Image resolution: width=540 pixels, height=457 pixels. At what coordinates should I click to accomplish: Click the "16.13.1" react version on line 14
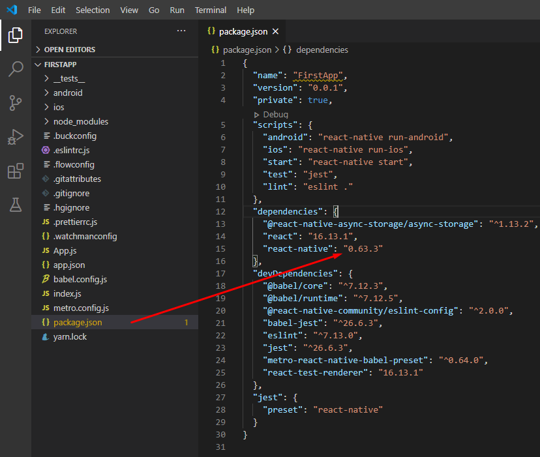click(331, 236)
